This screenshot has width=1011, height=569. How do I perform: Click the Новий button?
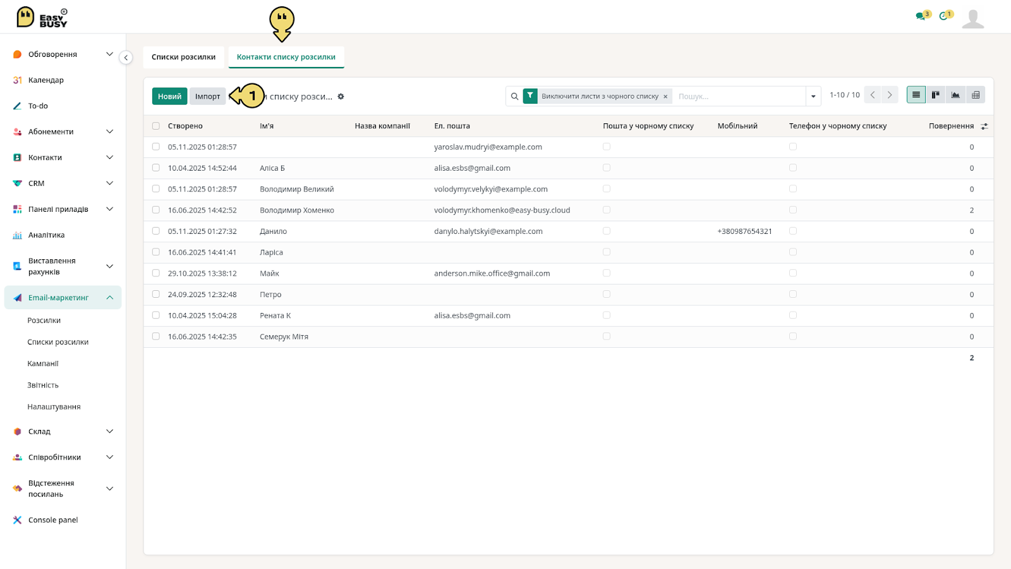coord(169,96)
